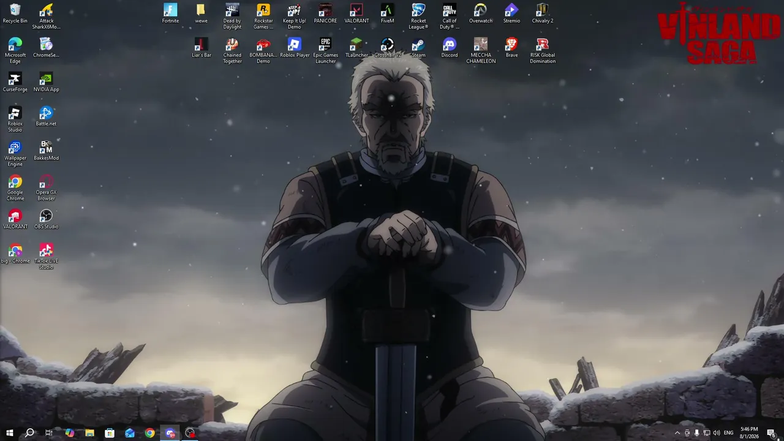This screenshot has width=784, height=441.
Task: Select the Call of Duty shortcut
Action: [x=450, y=17]
